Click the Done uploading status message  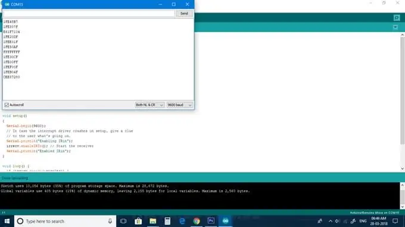(15, 178)
